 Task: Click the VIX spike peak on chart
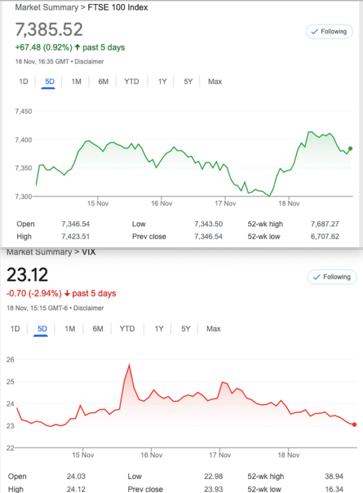point(129,365)
